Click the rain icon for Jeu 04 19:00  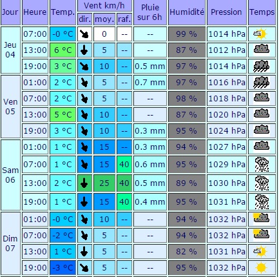(262, 66)
